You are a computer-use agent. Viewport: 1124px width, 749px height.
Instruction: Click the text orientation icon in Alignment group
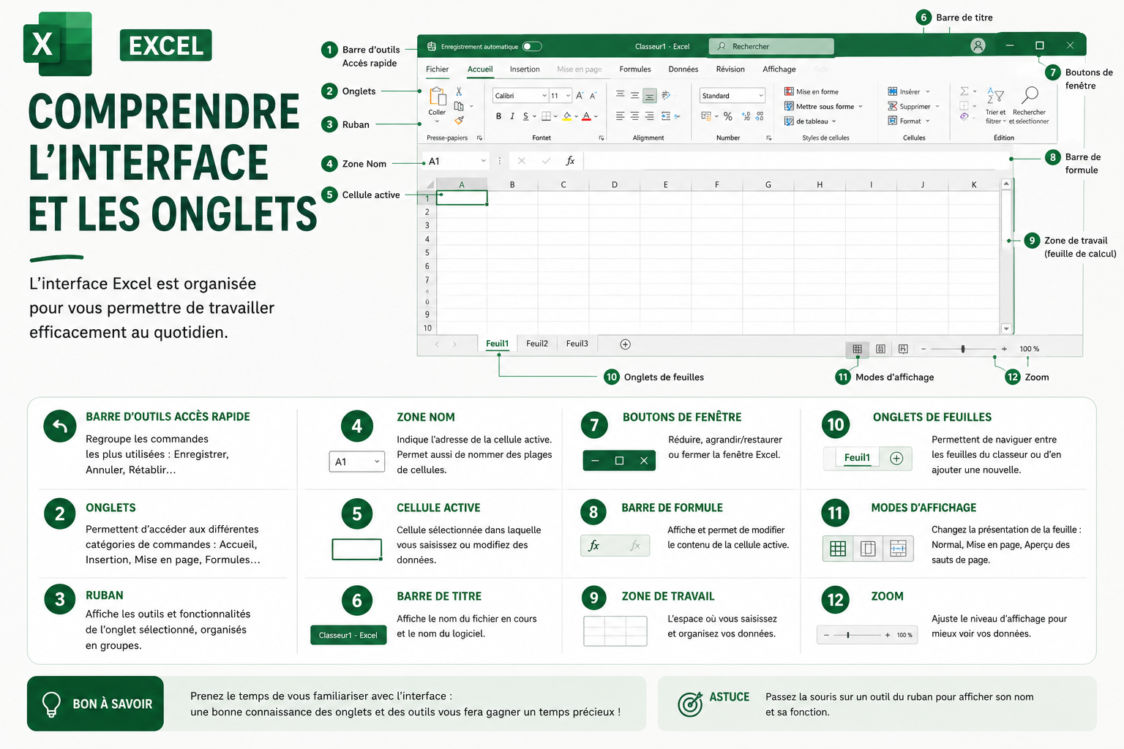[x=666, y=95]
